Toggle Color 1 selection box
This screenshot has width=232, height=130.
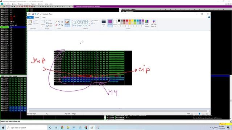(110, 23)
